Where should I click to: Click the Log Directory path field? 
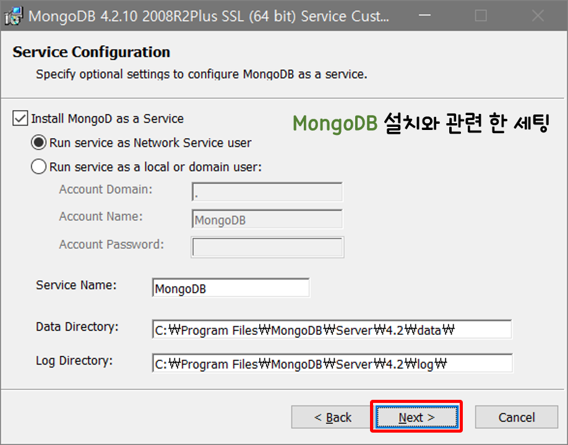click(332, 363)
